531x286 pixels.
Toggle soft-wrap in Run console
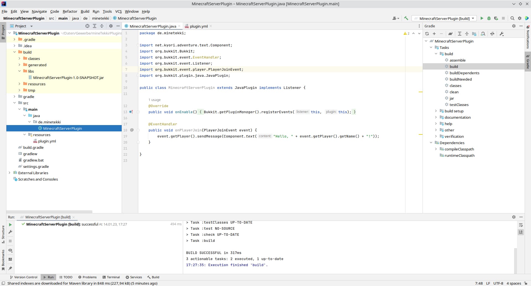521,225
